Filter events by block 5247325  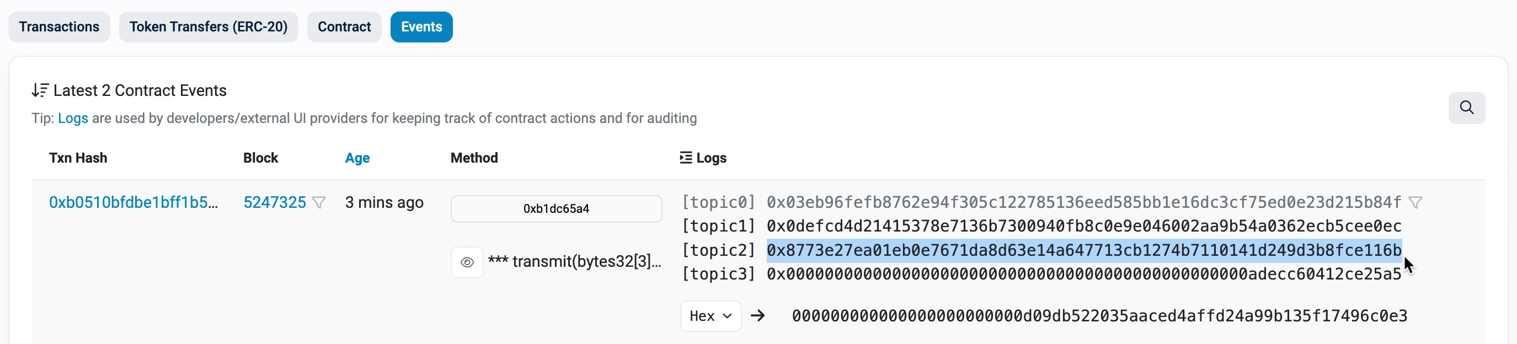point(319,203)
